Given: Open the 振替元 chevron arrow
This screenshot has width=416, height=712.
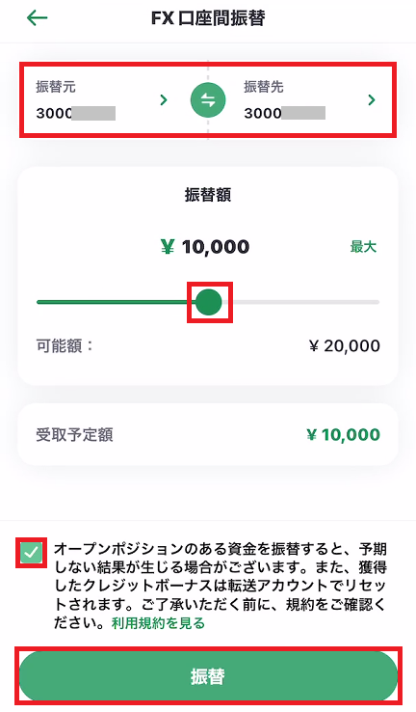Looking at the screenshot, I should 164,100.
